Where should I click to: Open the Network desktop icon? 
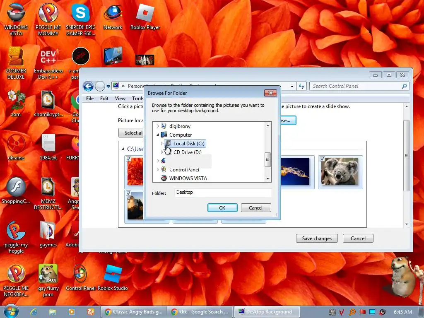[x=113, y=17]
